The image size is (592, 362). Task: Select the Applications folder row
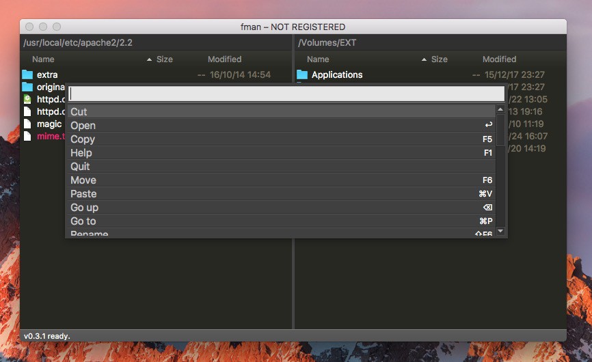(430, 74)
